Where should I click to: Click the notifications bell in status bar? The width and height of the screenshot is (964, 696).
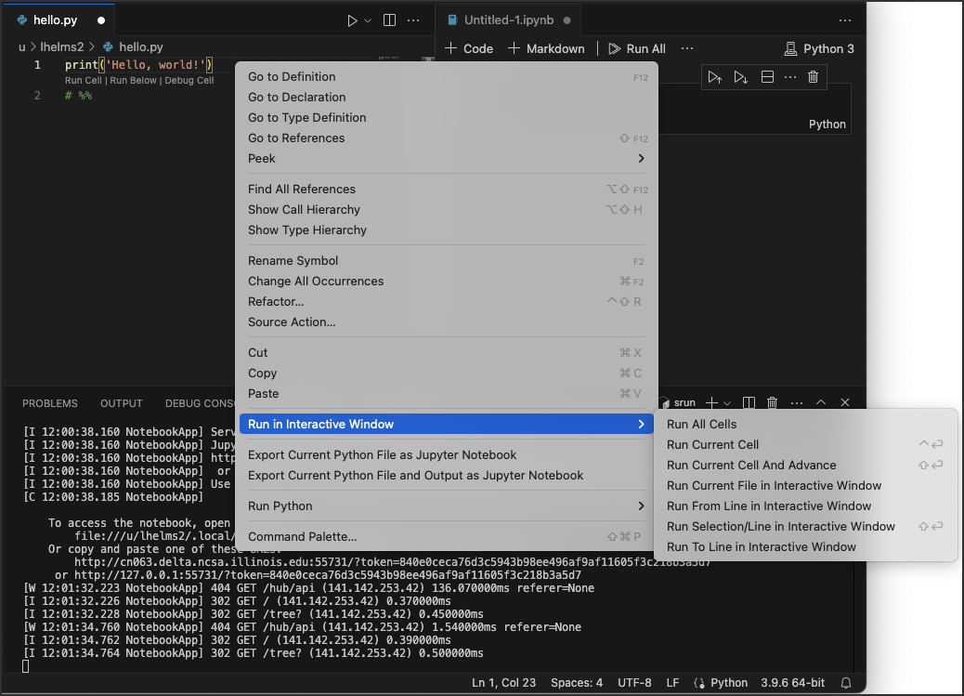coord(846,683)
